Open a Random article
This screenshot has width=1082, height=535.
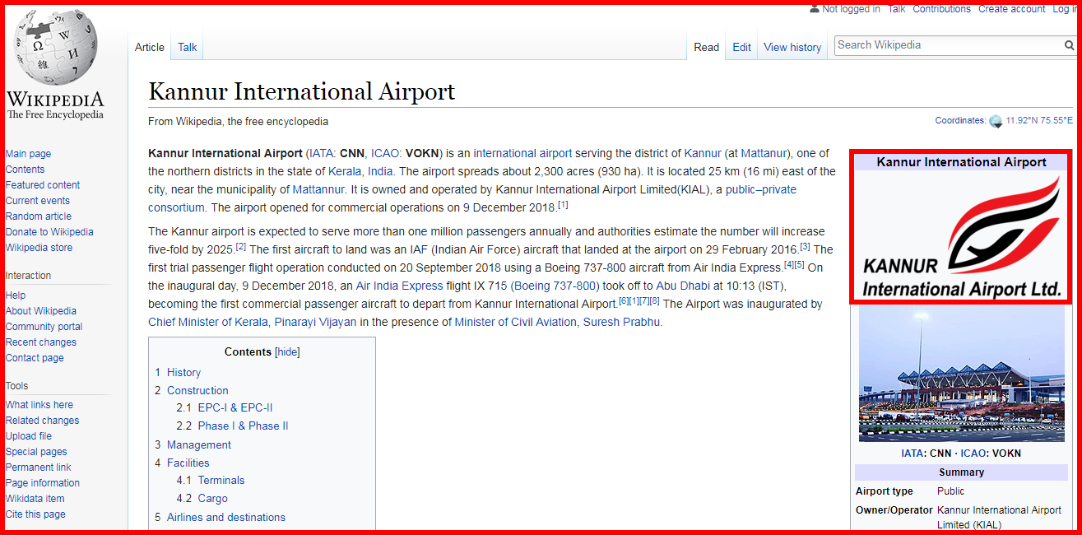(x=38, y=216)
